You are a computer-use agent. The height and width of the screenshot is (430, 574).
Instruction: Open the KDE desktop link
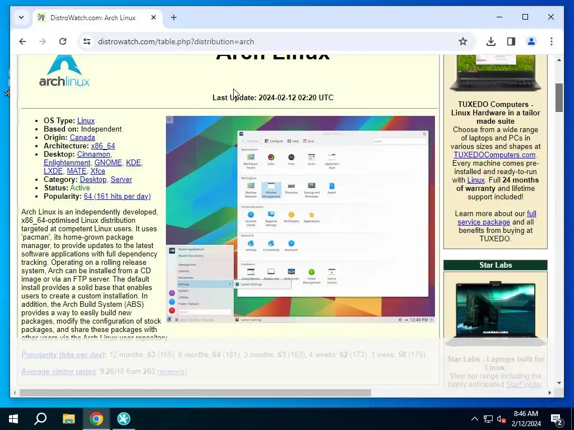133,163
